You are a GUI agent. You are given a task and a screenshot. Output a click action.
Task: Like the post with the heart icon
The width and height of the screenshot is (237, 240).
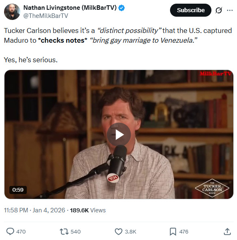[118, 231]
